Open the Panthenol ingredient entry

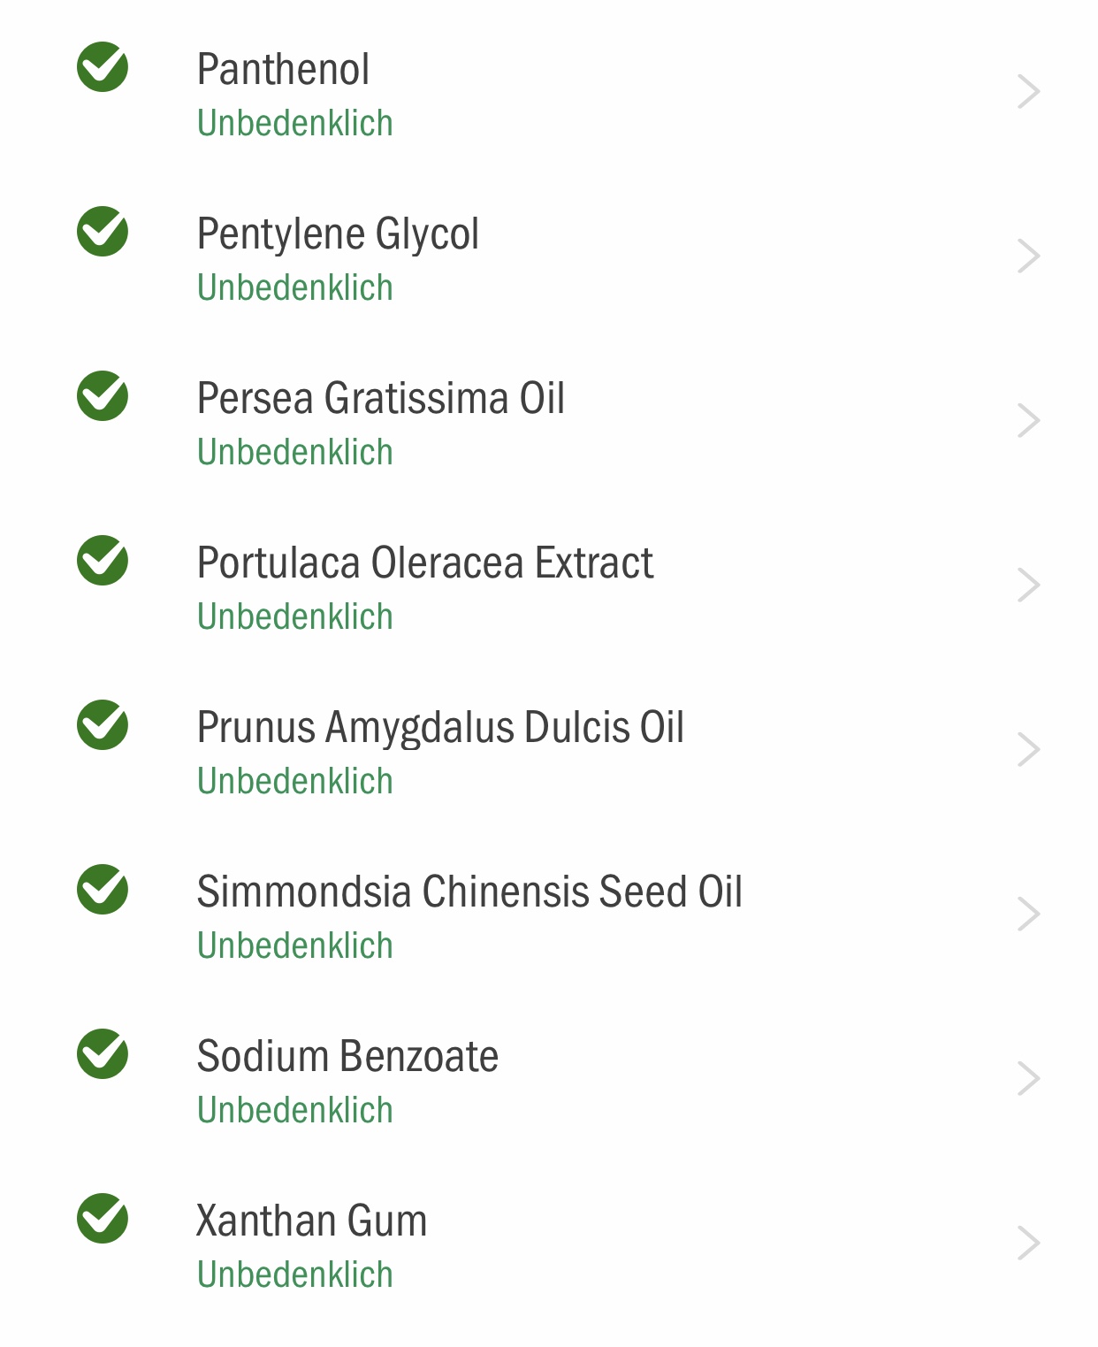(x=549, y=92)
